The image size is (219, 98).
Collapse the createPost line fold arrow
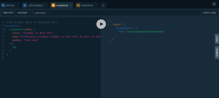point(5,29)
